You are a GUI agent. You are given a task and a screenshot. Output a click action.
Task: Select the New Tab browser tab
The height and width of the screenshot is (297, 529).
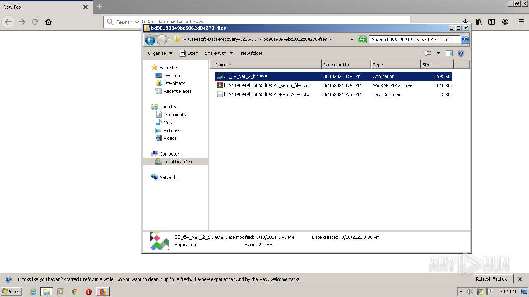[45, 7]
